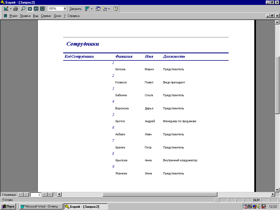Open the ? Справка menu
The image size is (280, 210).
coord(71,16)
